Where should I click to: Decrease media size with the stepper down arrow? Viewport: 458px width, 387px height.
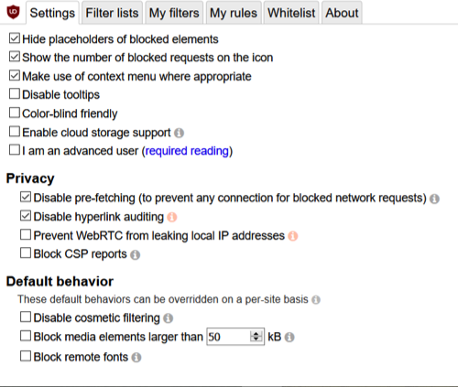point(256,339)
